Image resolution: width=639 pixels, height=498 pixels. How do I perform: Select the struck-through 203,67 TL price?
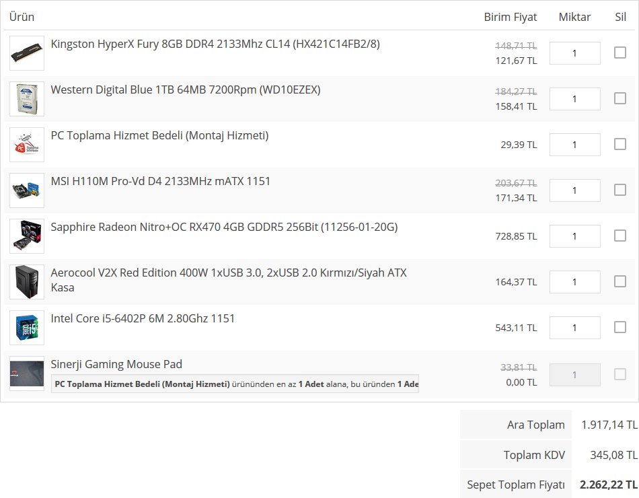tap(516, 183)
